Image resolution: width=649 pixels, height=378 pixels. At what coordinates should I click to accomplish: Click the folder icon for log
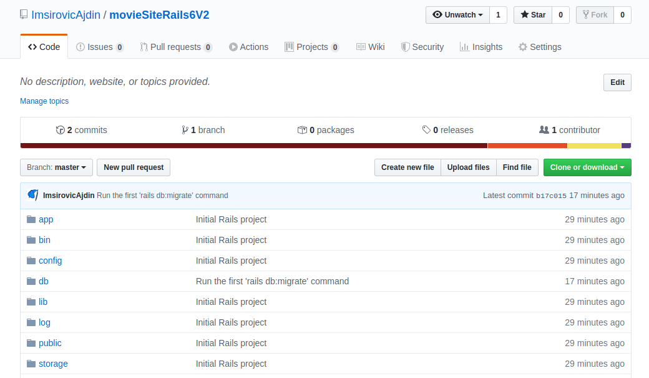point(31,322)
